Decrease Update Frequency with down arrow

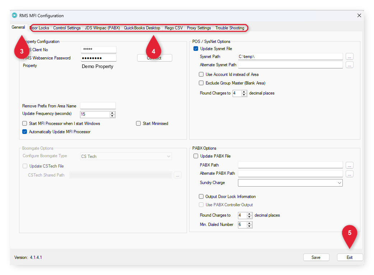[x=112, y=116]
